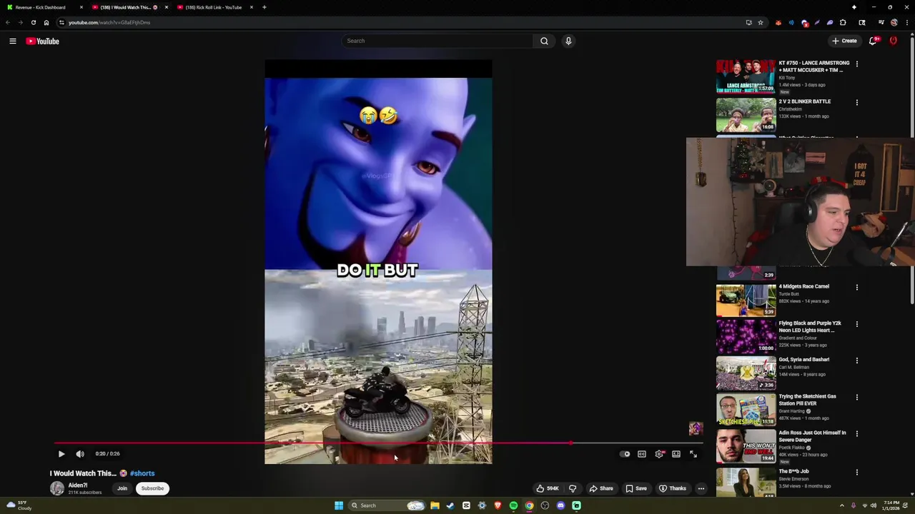915x514 pixels.
Task: Open 4 Midgets Race Camel thumbnail
Action: coord(746,300)
